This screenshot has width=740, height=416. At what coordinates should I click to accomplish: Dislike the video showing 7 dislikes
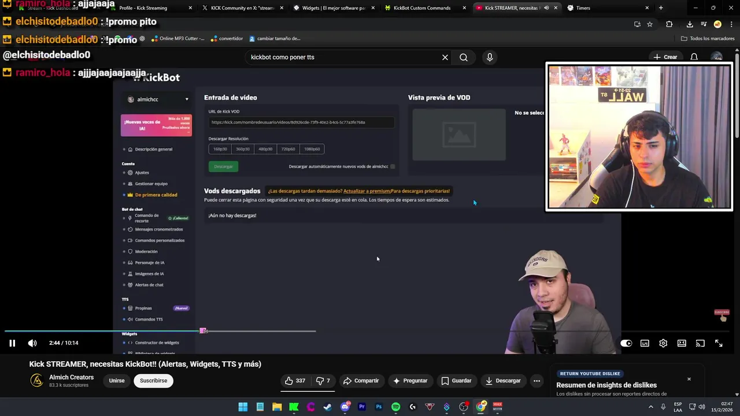point(324,381)
